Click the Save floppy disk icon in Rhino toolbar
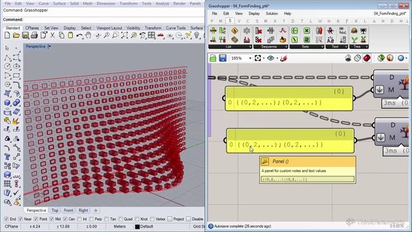This screenshot has width=412, height=232. pos(25,35)
